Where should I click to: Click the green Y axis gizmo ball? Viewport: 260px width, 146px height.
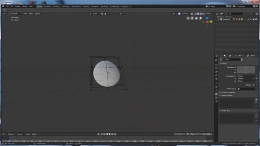(x=211, y=21)
